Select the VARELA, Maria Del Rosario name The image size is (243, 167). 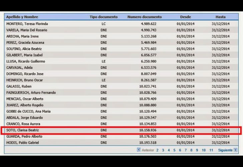point(27,30)
